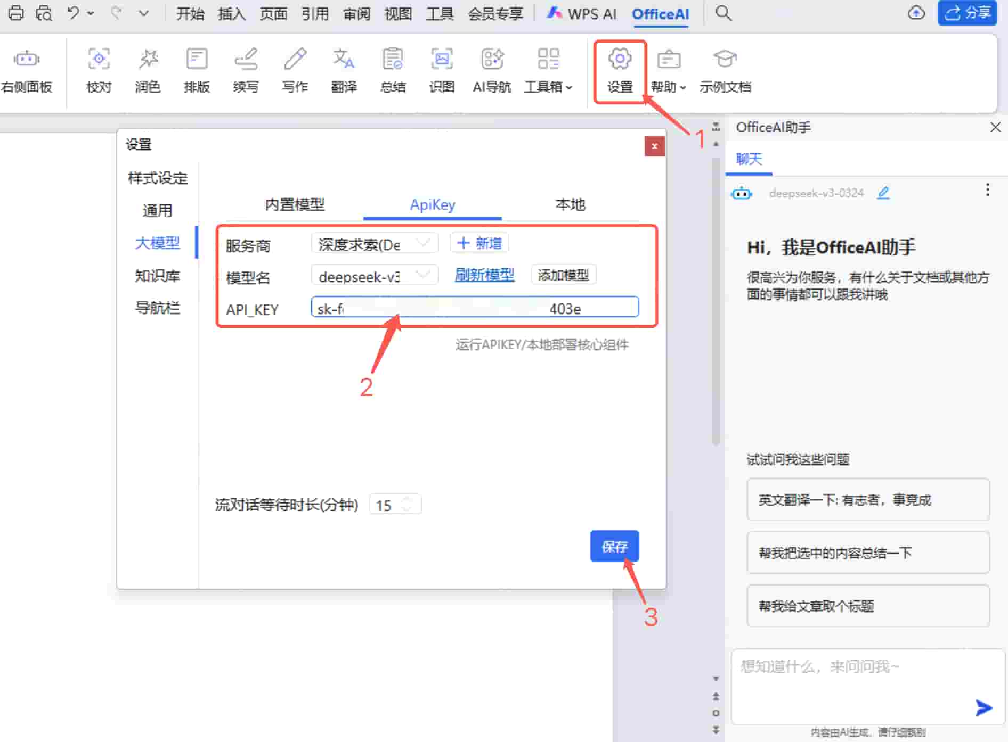
Task: Click the 排版 formatting icon
Action: [197, 69]
